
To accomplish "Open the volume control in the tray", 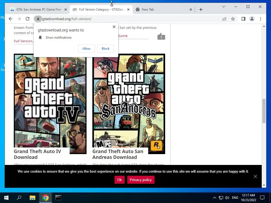I will click(227, 198).
